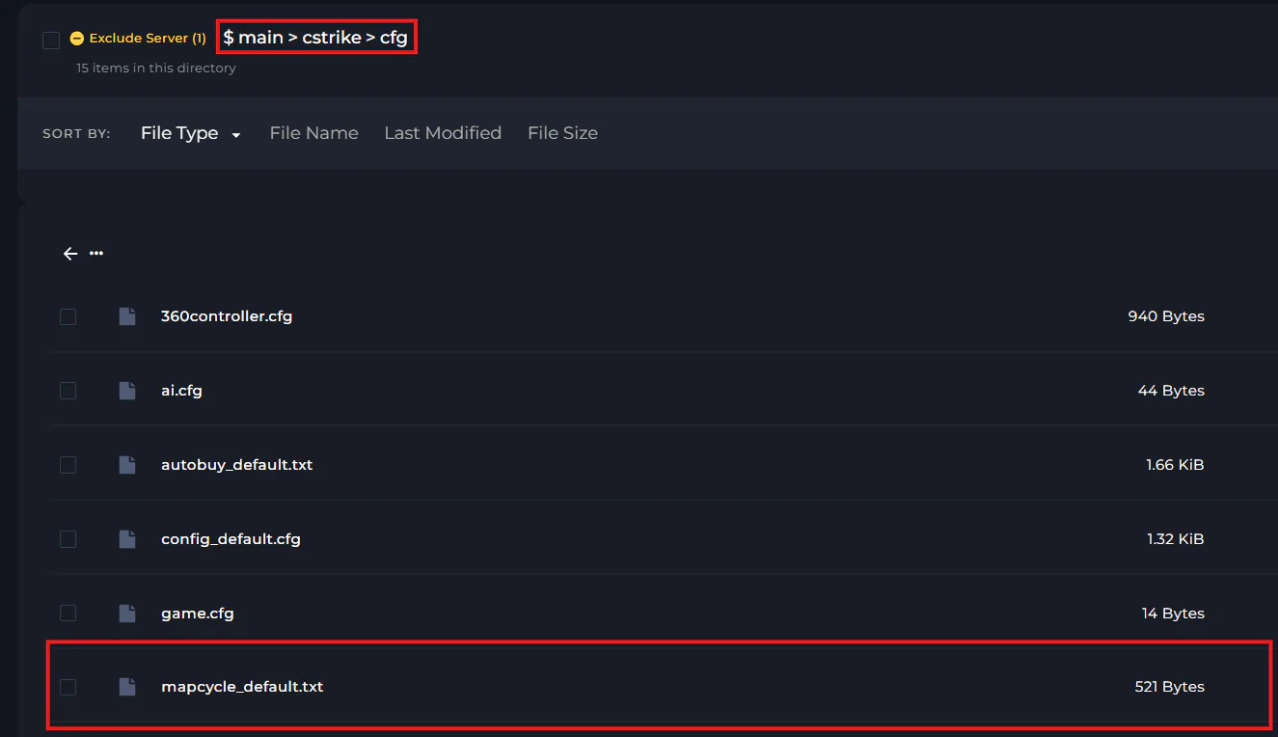The width and height of the screenshot is (1278, 737).
Task: Sort the list by File Name
Action: click(x=313, y=133)
